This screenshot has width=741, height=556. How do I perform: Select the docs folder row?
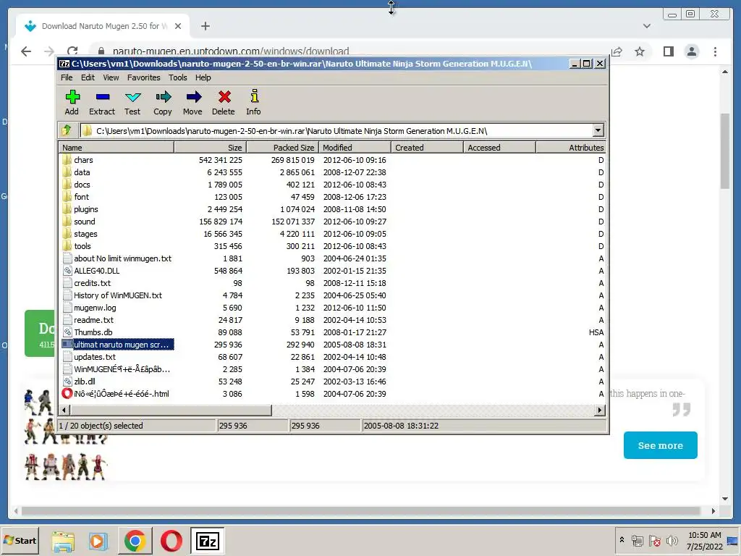(331, 185)
